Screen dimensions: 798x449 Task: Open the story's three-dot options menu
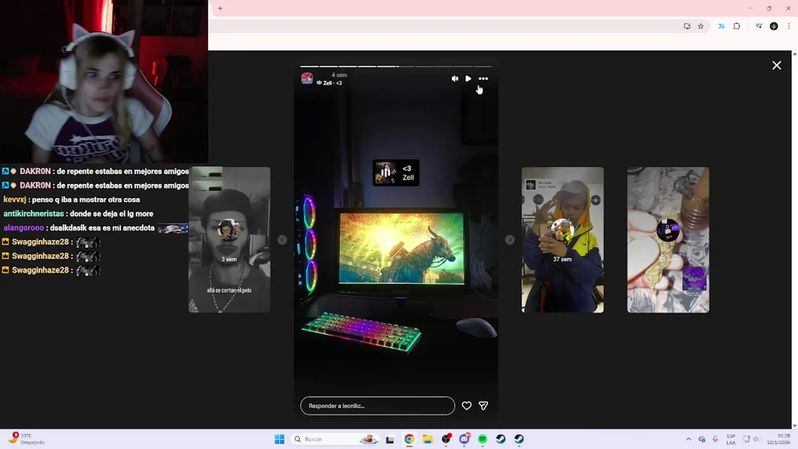pos(483,79)
